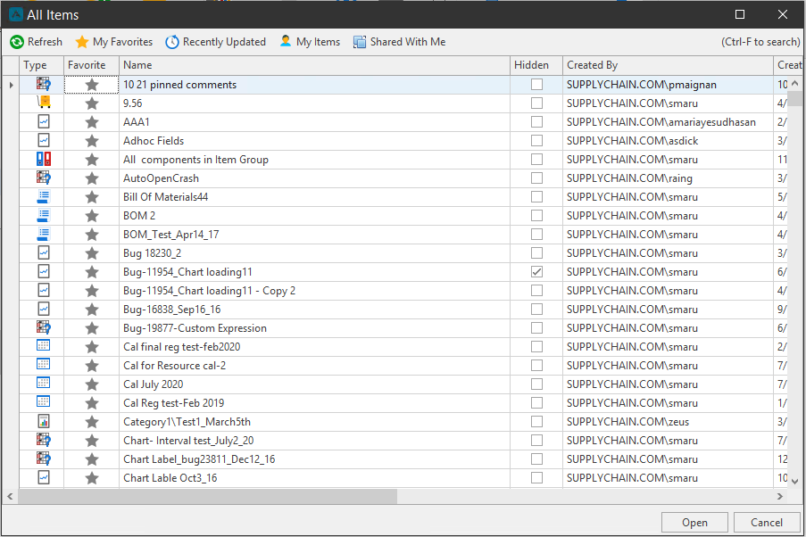Check Hidden for Bug-11954_Chart loading11 - Copy 2
806x537 pixels.
[536, 290]
